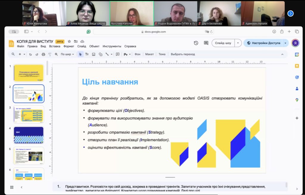Open the Объект menu
The width and height of the screenshot is (305, 195).
tap(94, 46)
